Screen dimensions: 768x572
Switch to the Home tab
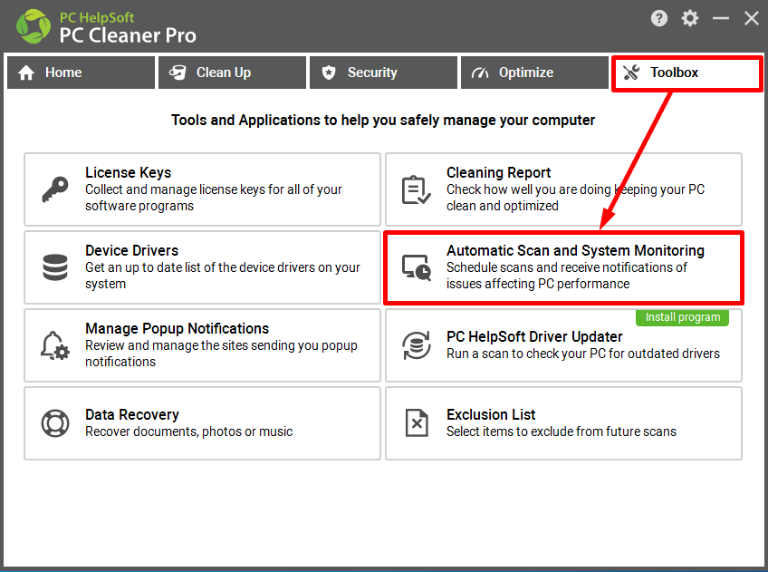point(81,73)
